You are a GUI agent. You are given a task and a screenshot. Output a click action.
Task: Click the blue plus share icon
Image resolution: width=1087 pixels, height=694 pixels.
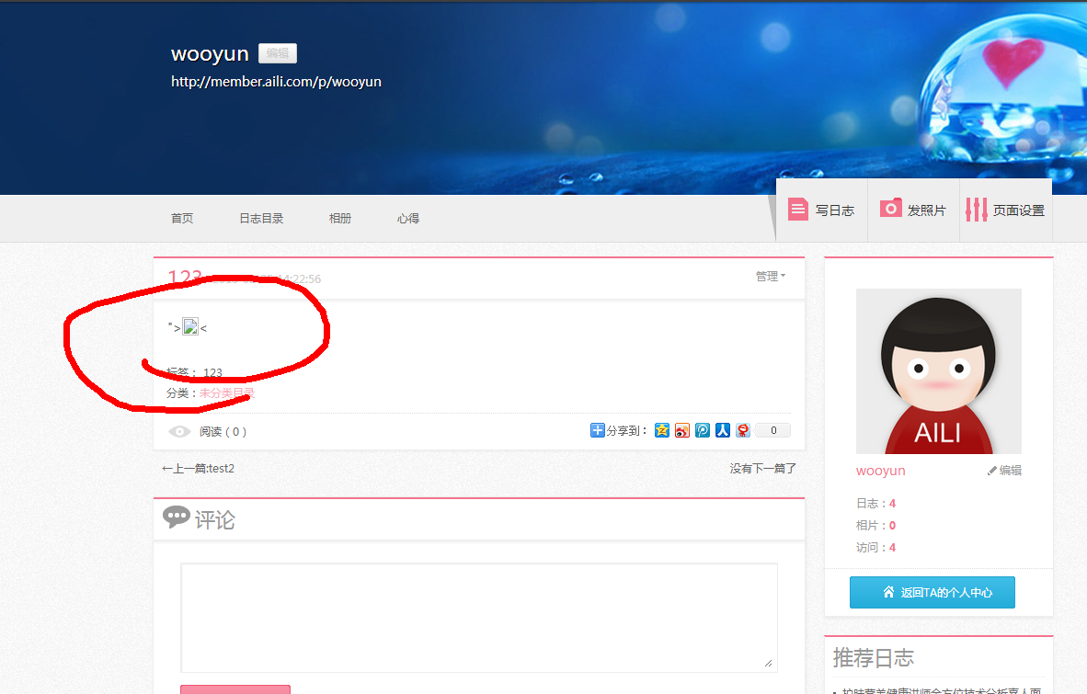(597, 430)
